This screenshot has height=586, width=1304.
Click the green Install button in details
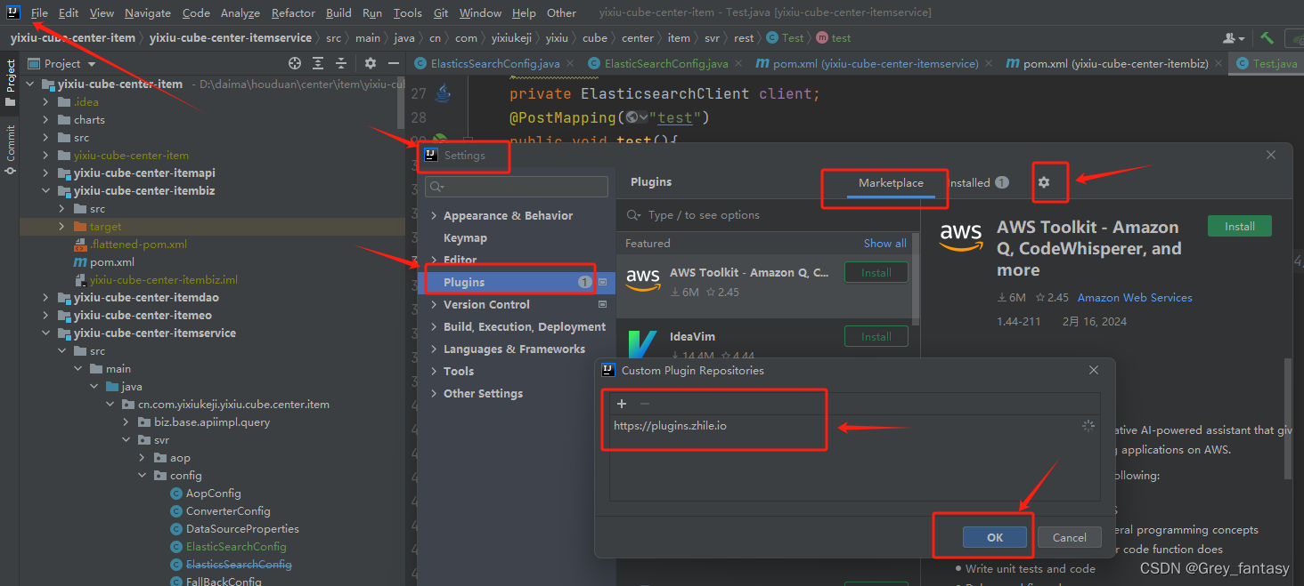1239,226
